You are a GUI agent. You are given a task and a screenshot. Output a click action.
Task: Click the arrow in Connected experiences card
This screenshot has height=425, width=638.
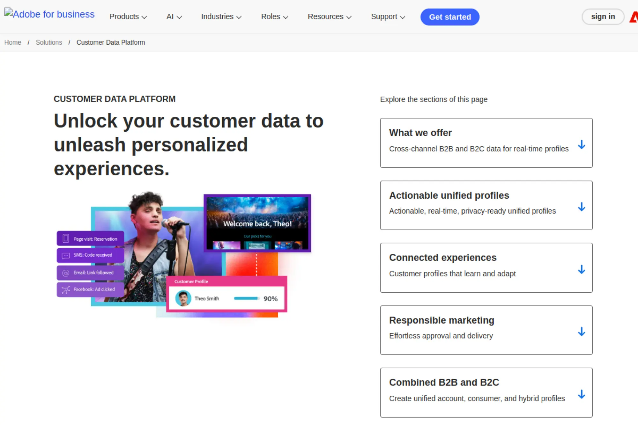(581, 270)
